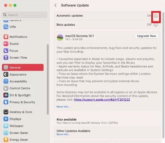Open Privacy & Security hand icon

pyautogui.click(x=6, y=102)
